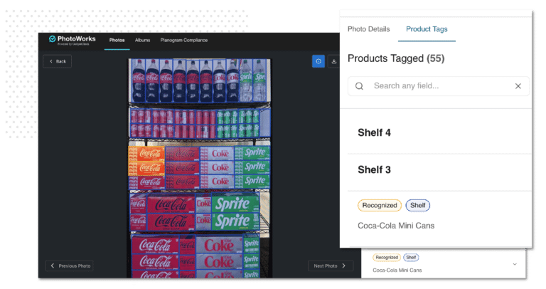Click the download photo icon
This screenshot has height=289, width=546.
point(334,61)
